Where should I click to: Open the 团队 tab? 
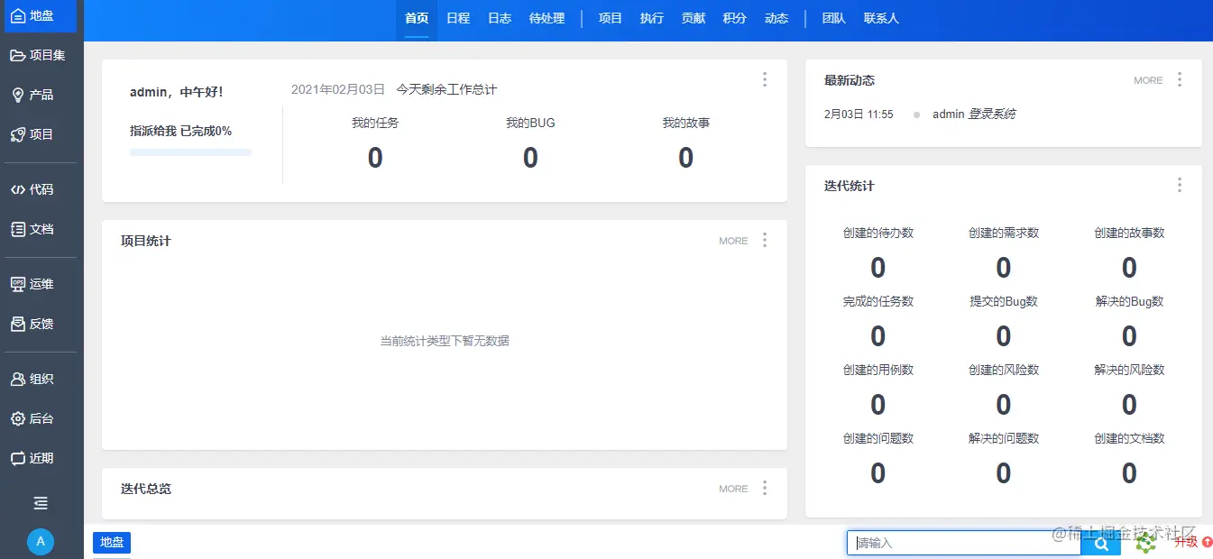(x=834, y=18)
